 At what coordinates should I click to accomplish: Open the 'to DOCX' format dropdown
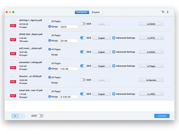(x=151, y=24)
